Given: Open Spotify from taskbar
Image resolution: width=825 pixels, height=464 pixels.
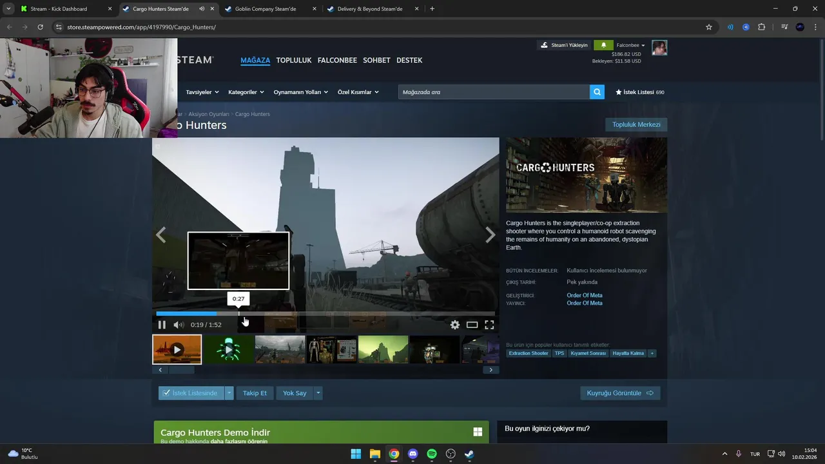Looking at the screenshot, I should click(x=432, y=454).
